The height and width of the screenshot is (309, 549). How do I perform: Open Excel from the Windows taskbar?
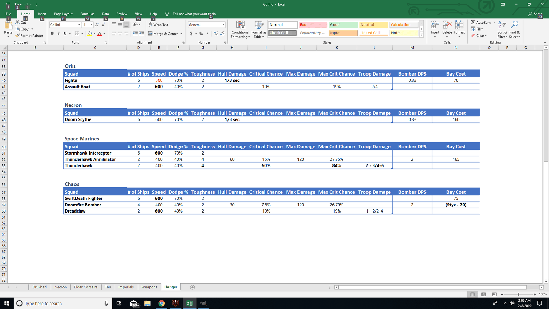[x=189, y=303]
